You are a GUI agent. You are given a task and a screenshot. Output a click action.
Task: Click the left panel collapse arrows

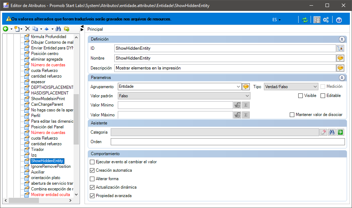(x=82, y=28)
